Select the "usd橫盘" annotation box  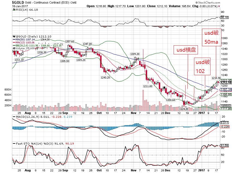coord(185,50)
